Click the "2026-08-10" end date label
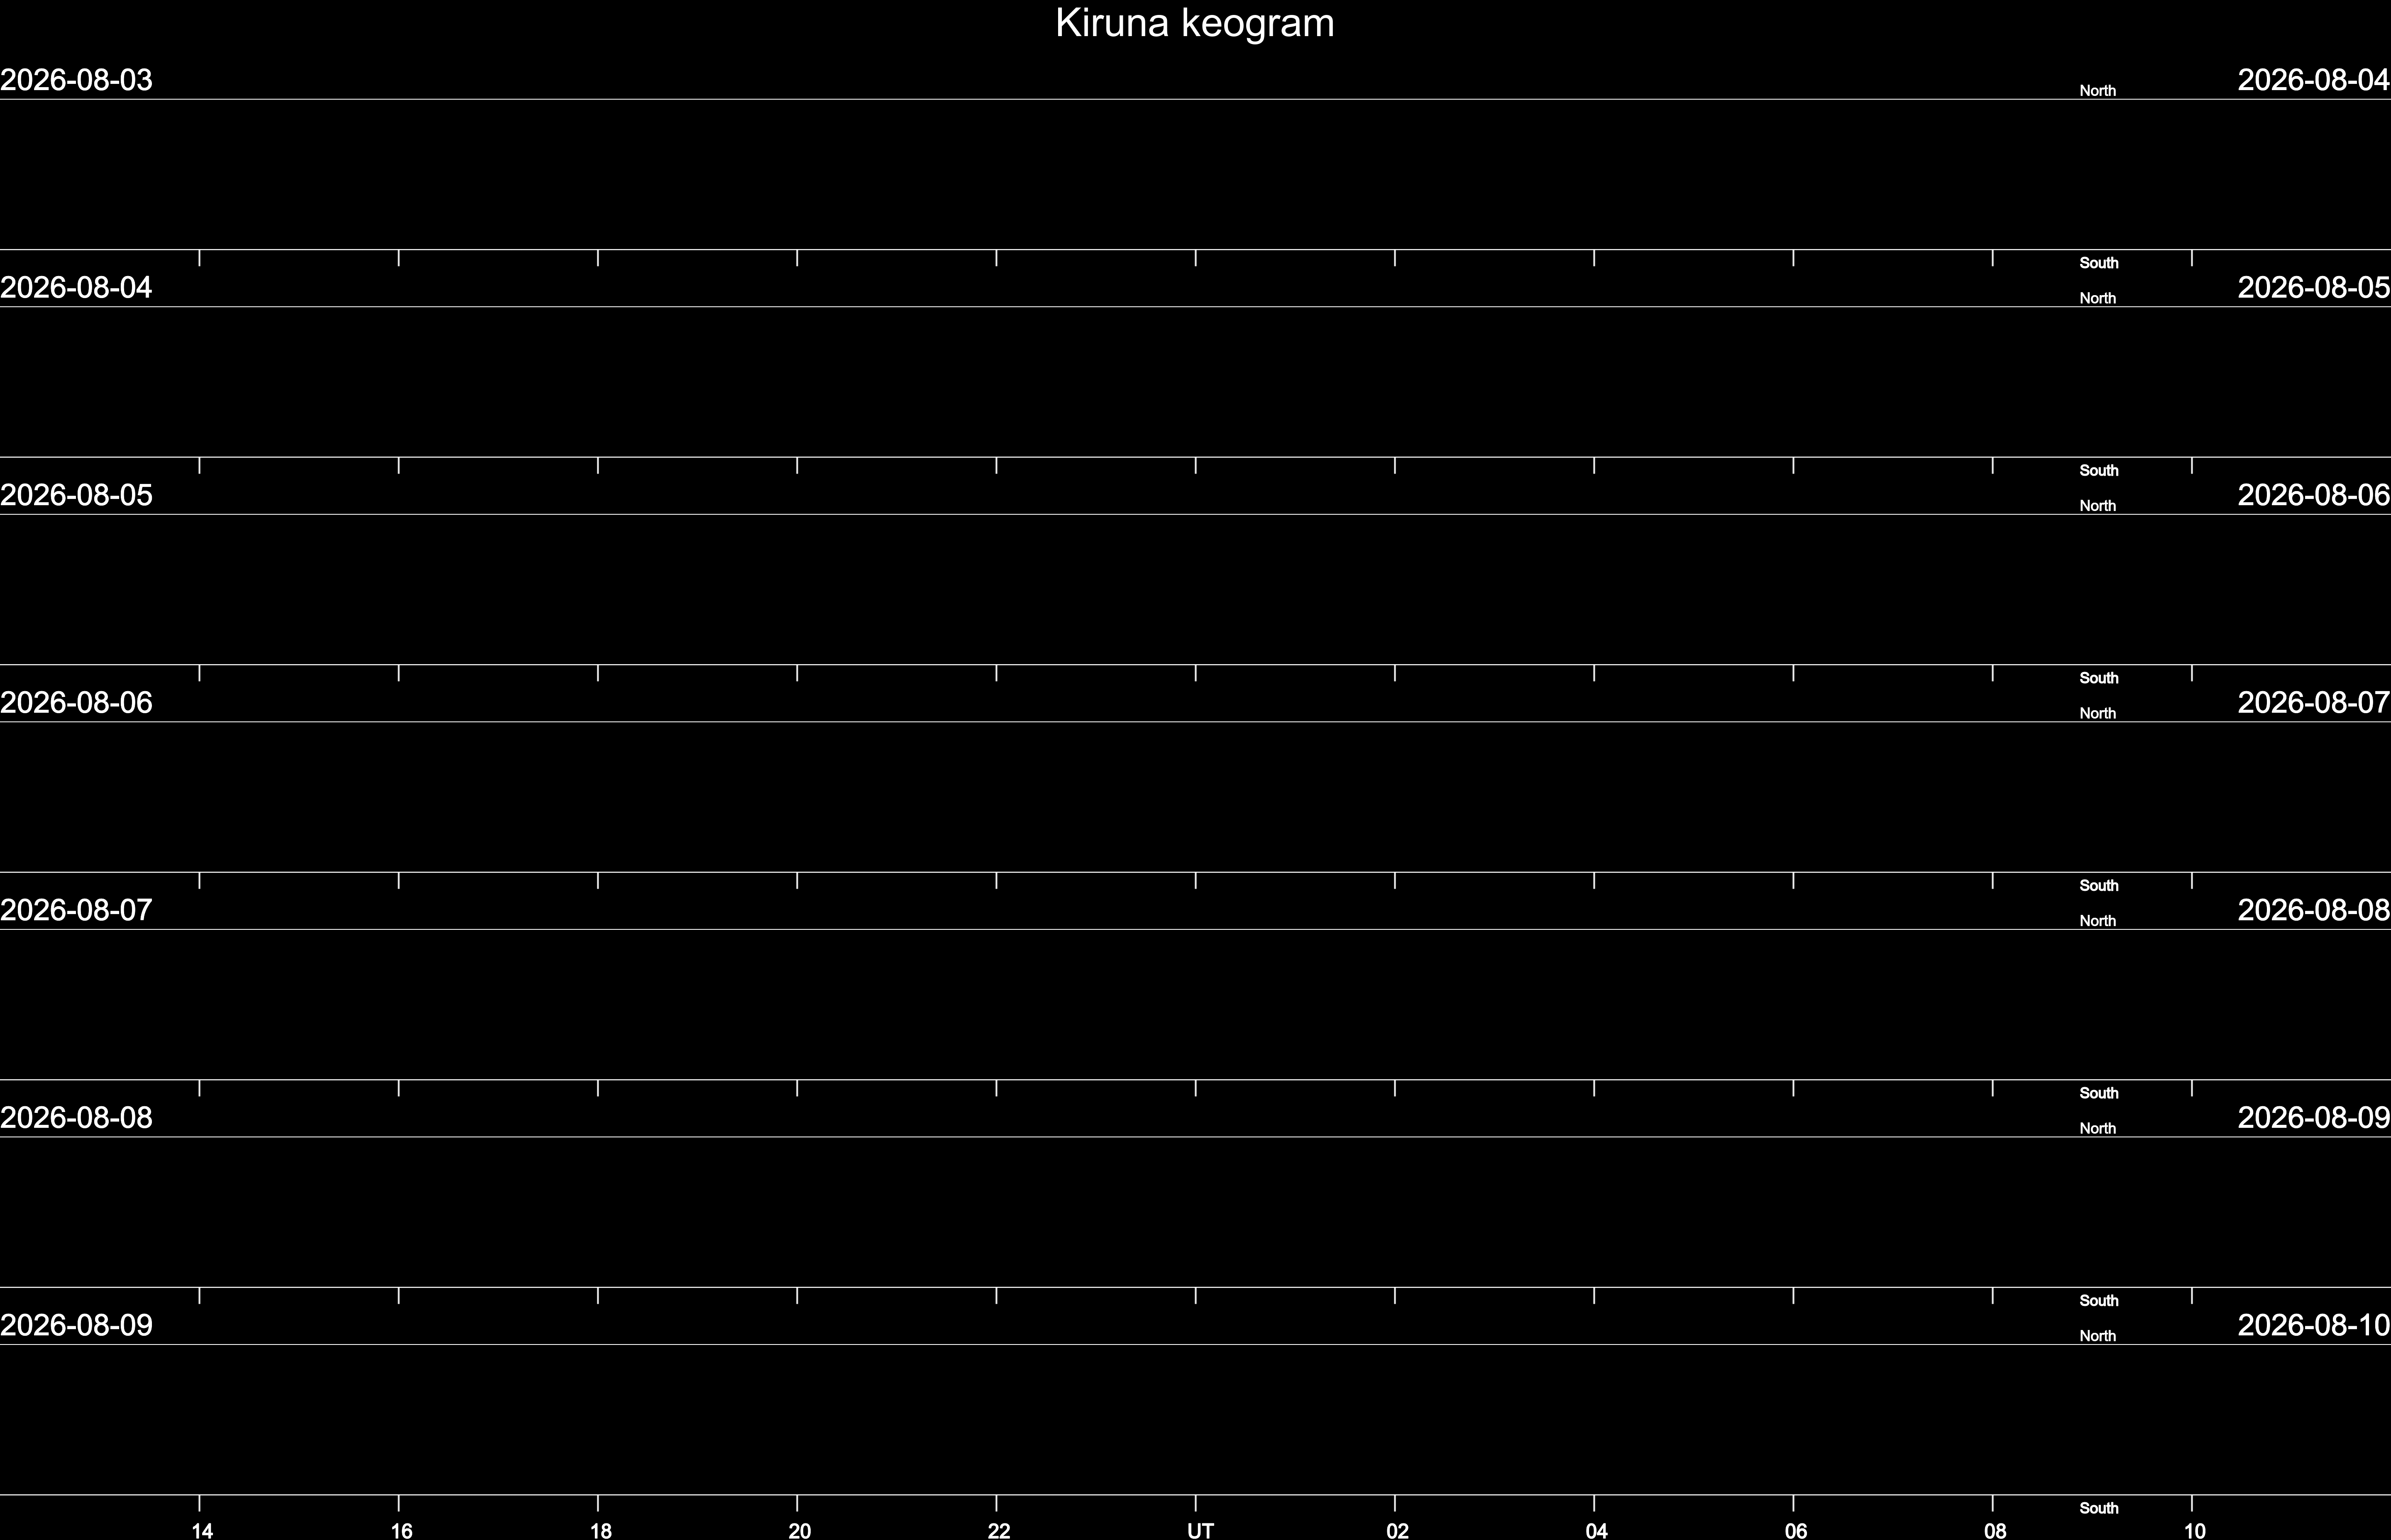2391x1540 pixels. (x=2314, y=1325)
